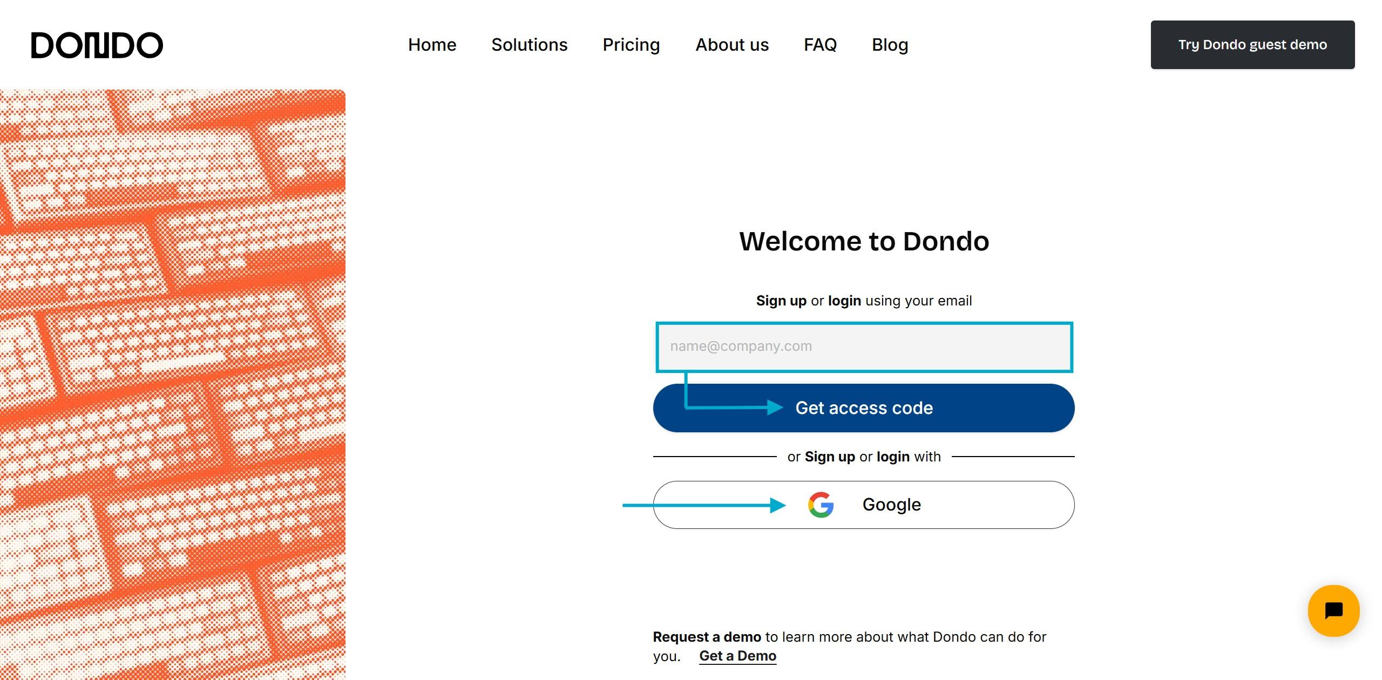Click the 'or Sign up or login with' divider
This screenshot has height=680, width=1382.
pos(864,457)
